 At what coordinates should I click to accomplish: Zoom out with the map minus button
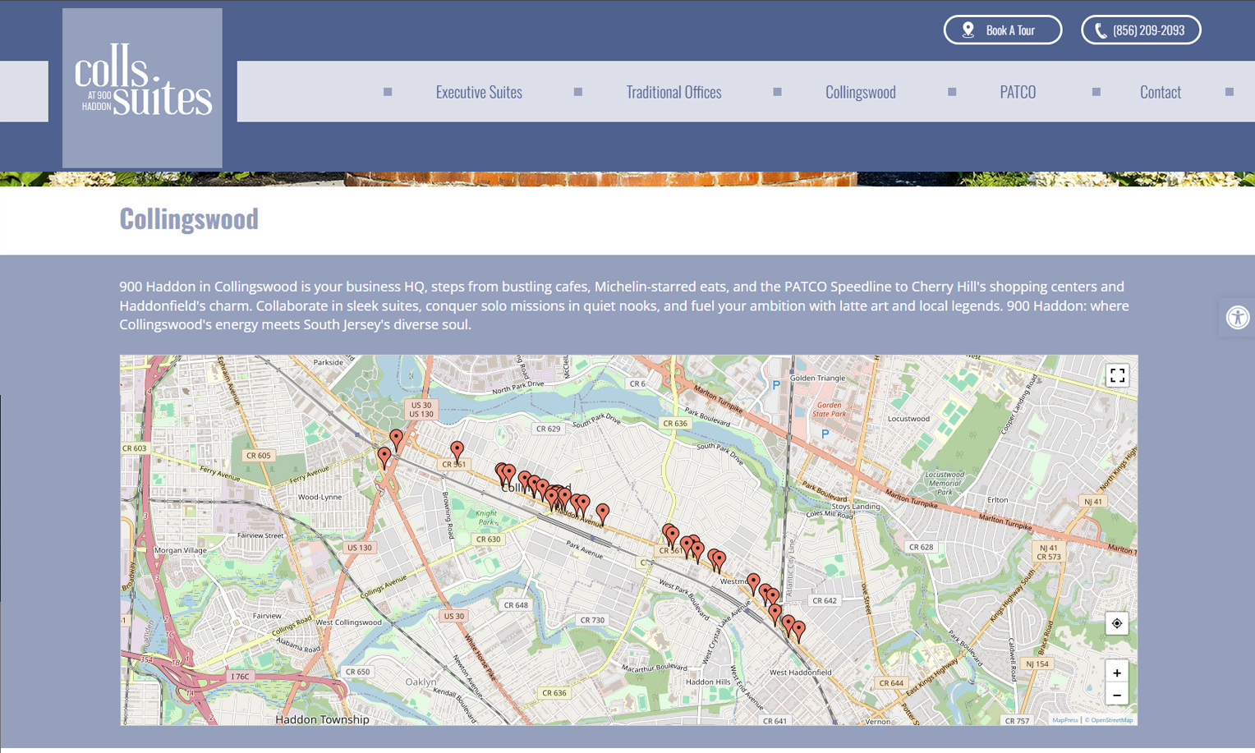pyautogui.click(x=1117, y=696)
